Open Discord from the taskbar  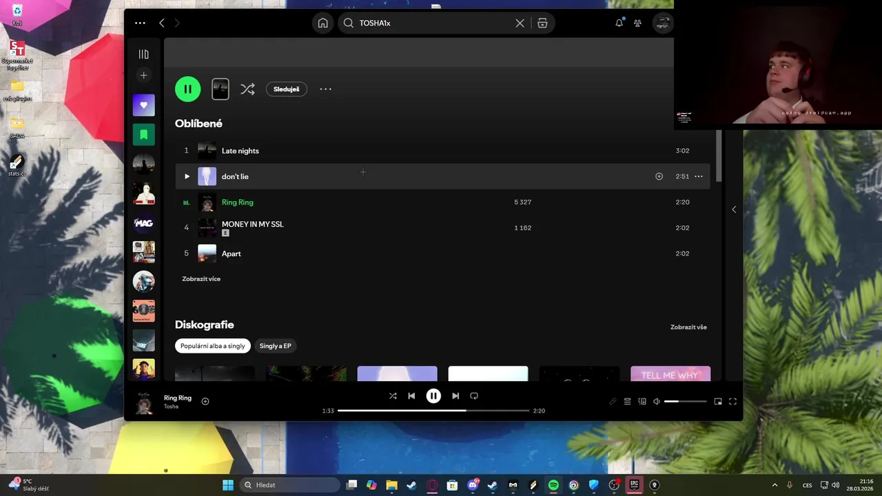[x=473, y=485]
